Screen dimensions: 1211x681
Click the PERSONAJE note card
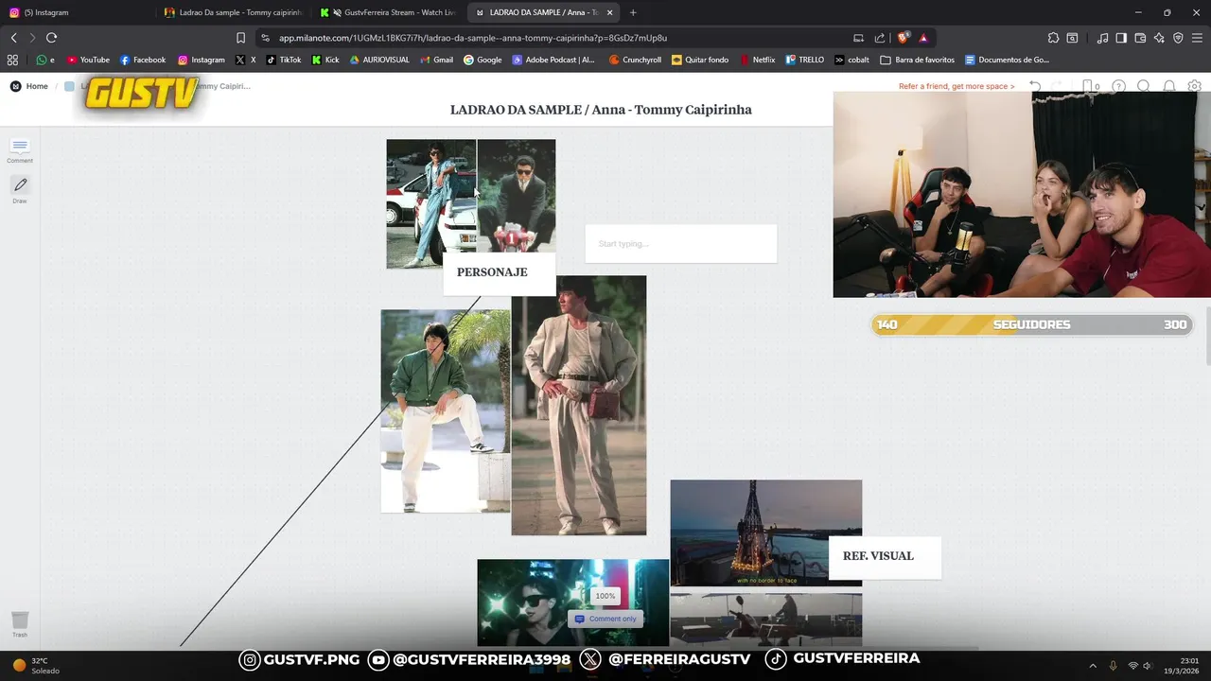point(500,273)
